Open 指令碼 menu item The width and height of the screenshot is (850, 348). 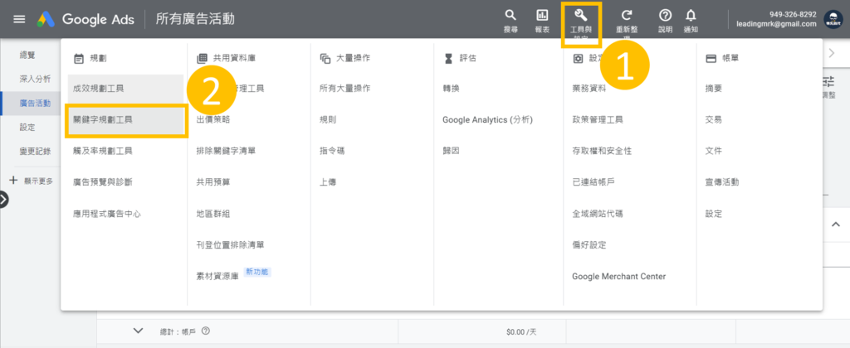click(332, 151)
